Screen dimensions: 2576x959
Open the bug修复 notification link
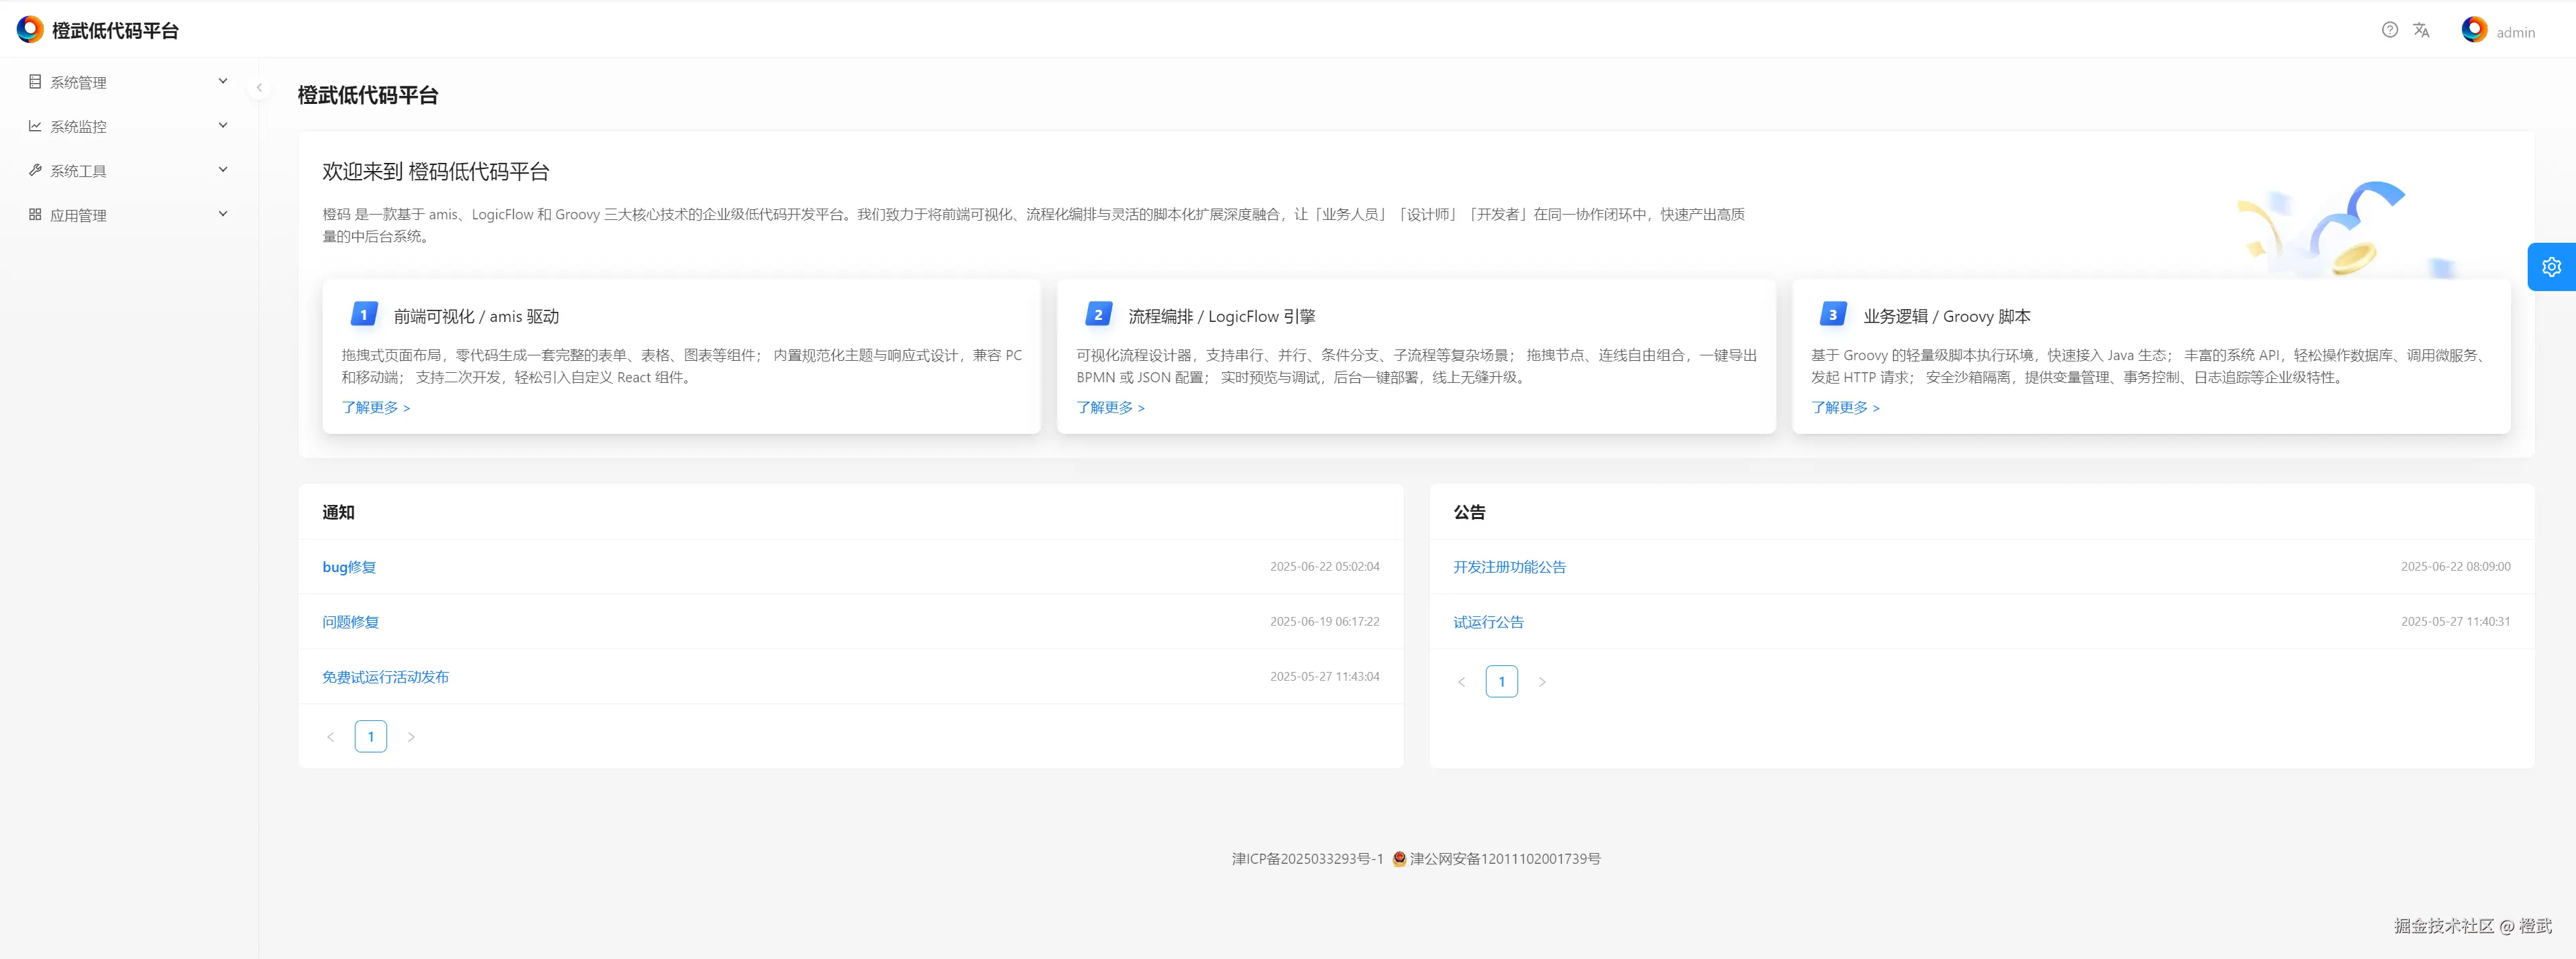[349, 567]
